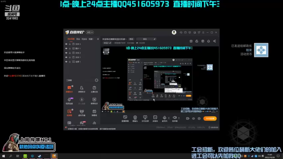Click the gift box icon above preview
The image size is (283, 159).
tap(191, 41)
